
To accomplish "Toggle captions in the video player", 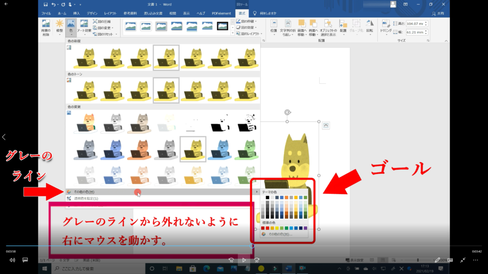I will [x=25, y=260].
